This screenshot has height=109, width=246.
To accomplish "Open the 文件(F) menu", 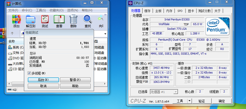I will click(13, 10).
